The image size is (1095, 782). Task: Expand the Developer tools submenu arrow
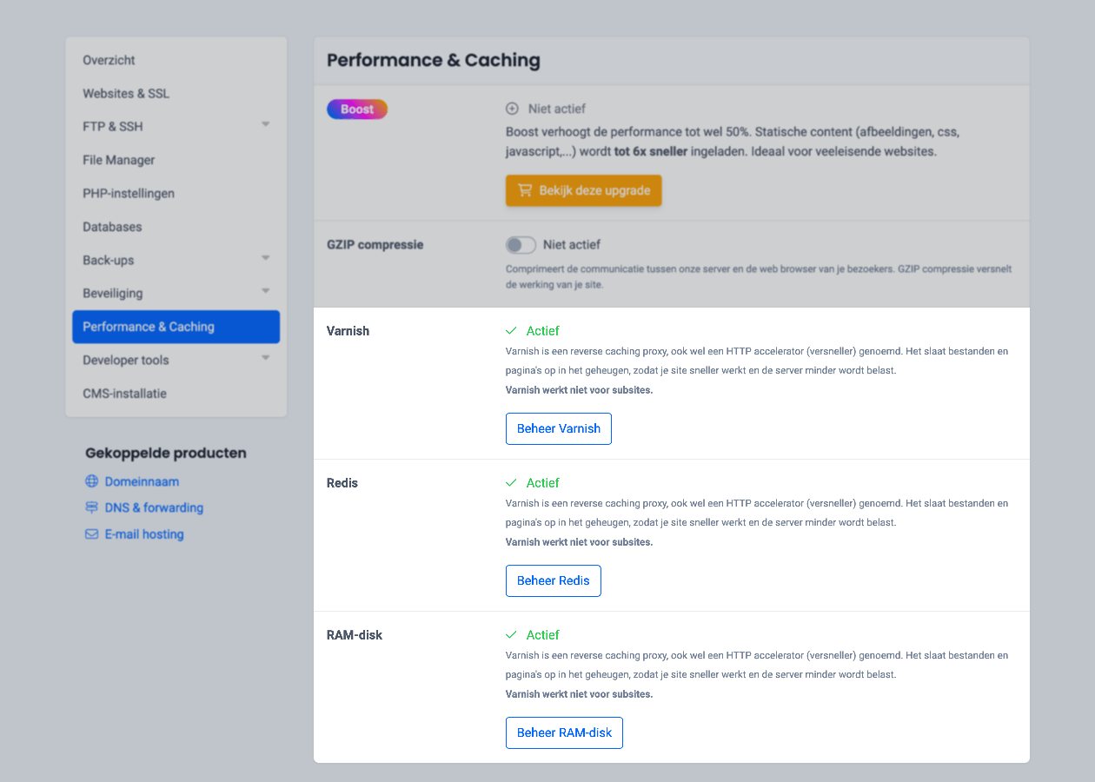pyautogui.click(x=266, y=358)
